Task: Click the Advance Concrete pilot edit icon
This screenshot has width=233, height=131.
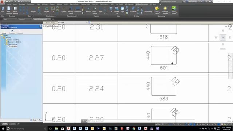Action: click(12, 31)
